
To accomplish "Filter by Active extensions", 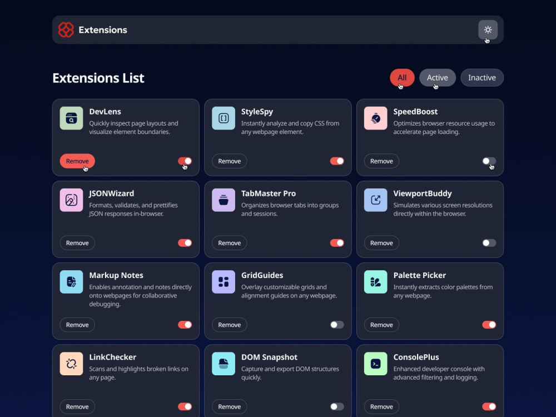I will [x=437, y=78].
